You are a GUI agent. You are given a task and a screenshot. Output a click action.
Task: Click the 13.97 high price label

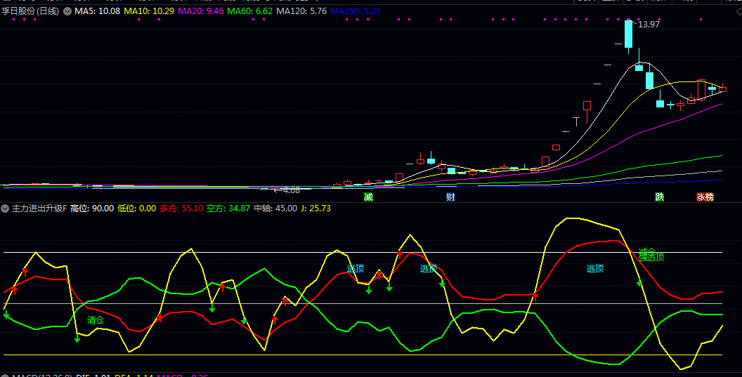pos(649,25)
